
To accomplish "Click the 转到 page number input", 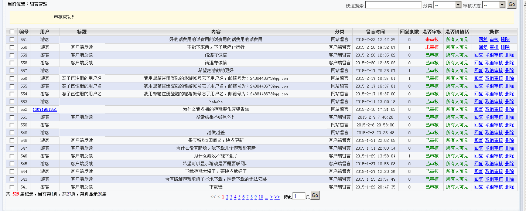I will click(x=299, y=196).
